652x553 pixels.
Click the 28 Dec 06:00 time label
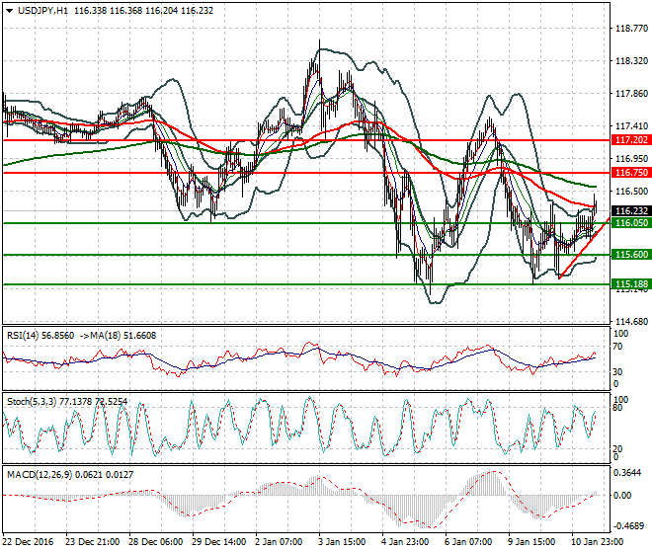point(155,542)
